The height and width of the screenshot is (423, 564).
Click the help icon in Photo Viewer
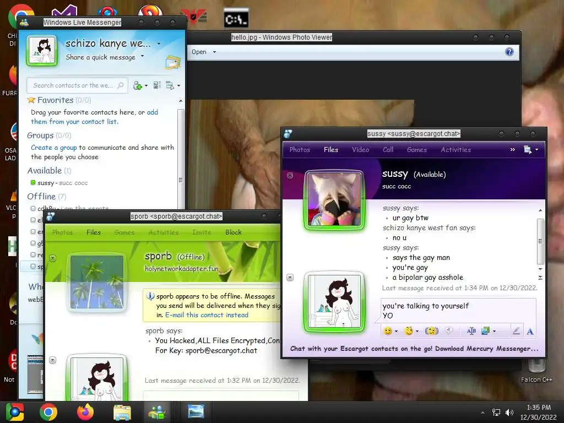pyautogui.click(x=509, y=52)
